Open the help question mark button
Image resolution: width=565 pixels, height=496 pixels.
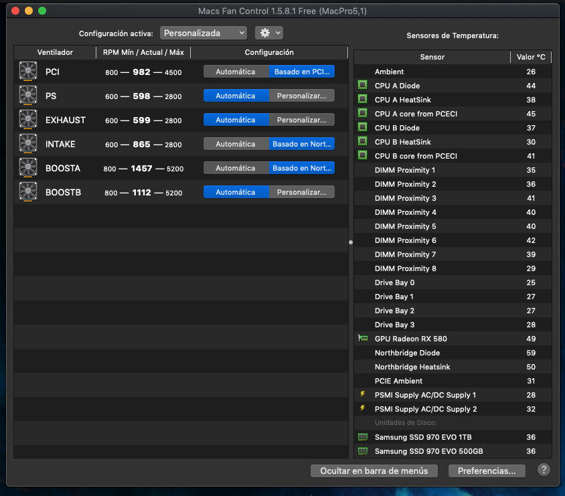(x=544, y=470)
